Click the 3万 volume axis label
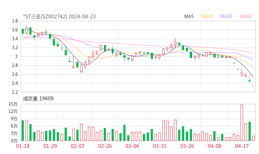 [14, 133]
